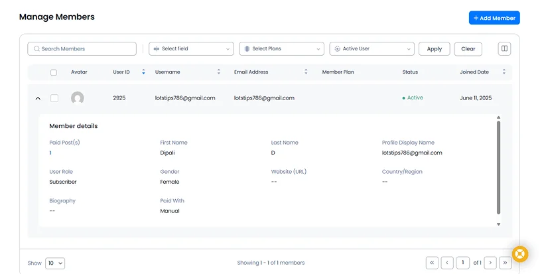Check the box for member 2925

[54, 98]
